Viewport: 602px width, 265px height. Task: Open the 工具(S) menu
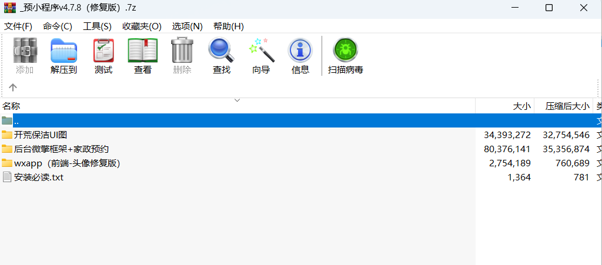[97, 26]
